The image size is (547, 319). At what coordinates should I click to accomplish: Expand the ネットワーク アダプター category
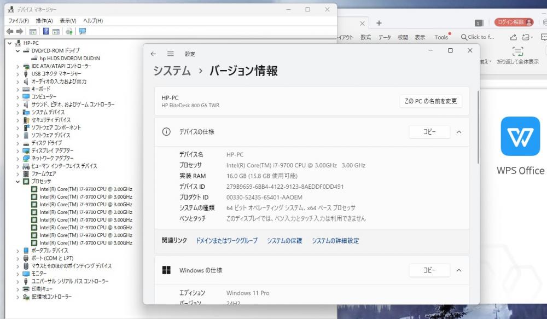click(x=18, y=159)
